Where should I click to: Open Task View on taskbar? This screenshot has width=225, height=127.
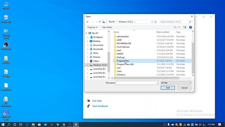pyautogui.click(x=21, y=125)
